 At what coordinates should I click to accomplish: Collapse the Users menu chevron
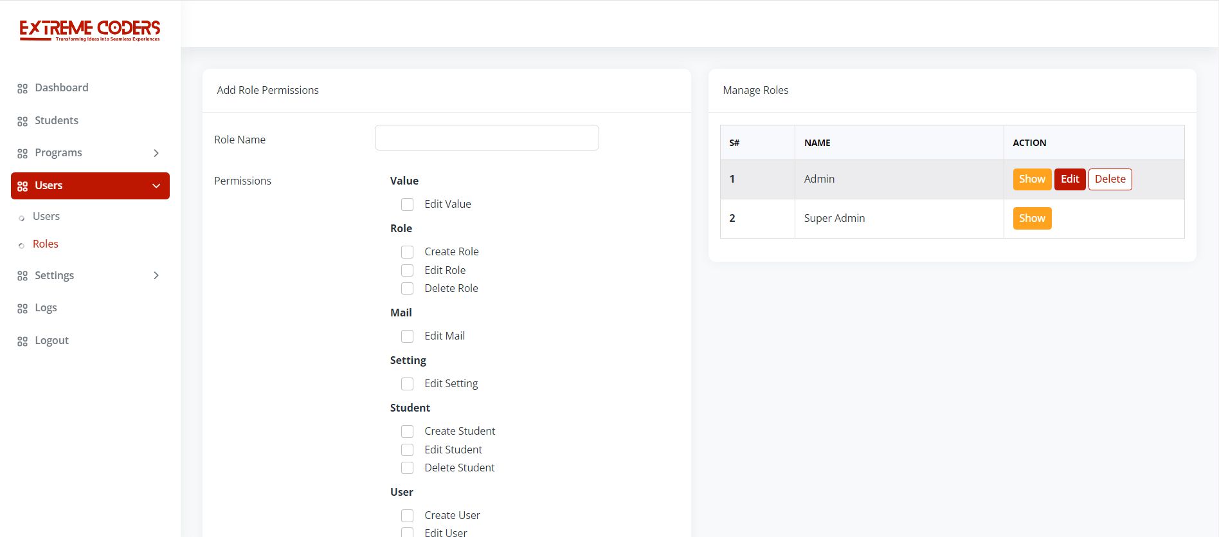pyautogui.click(x=156, y=186)
